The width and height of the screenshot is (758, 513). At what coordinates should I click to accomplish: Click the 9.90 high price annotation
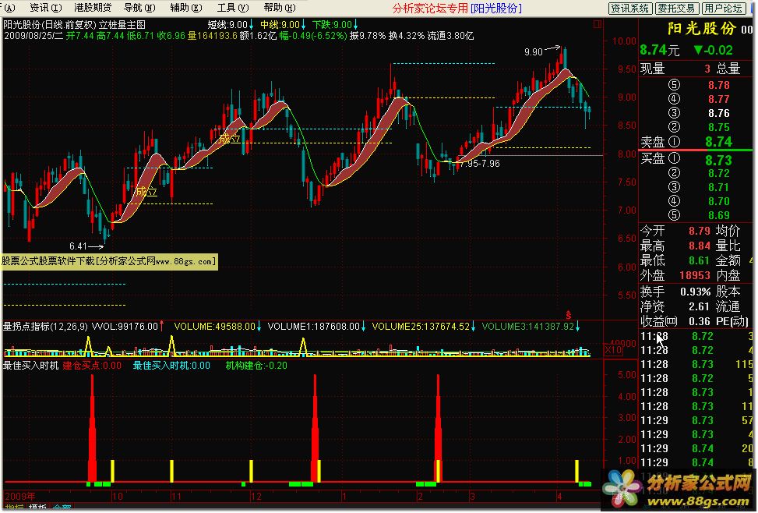534,51
